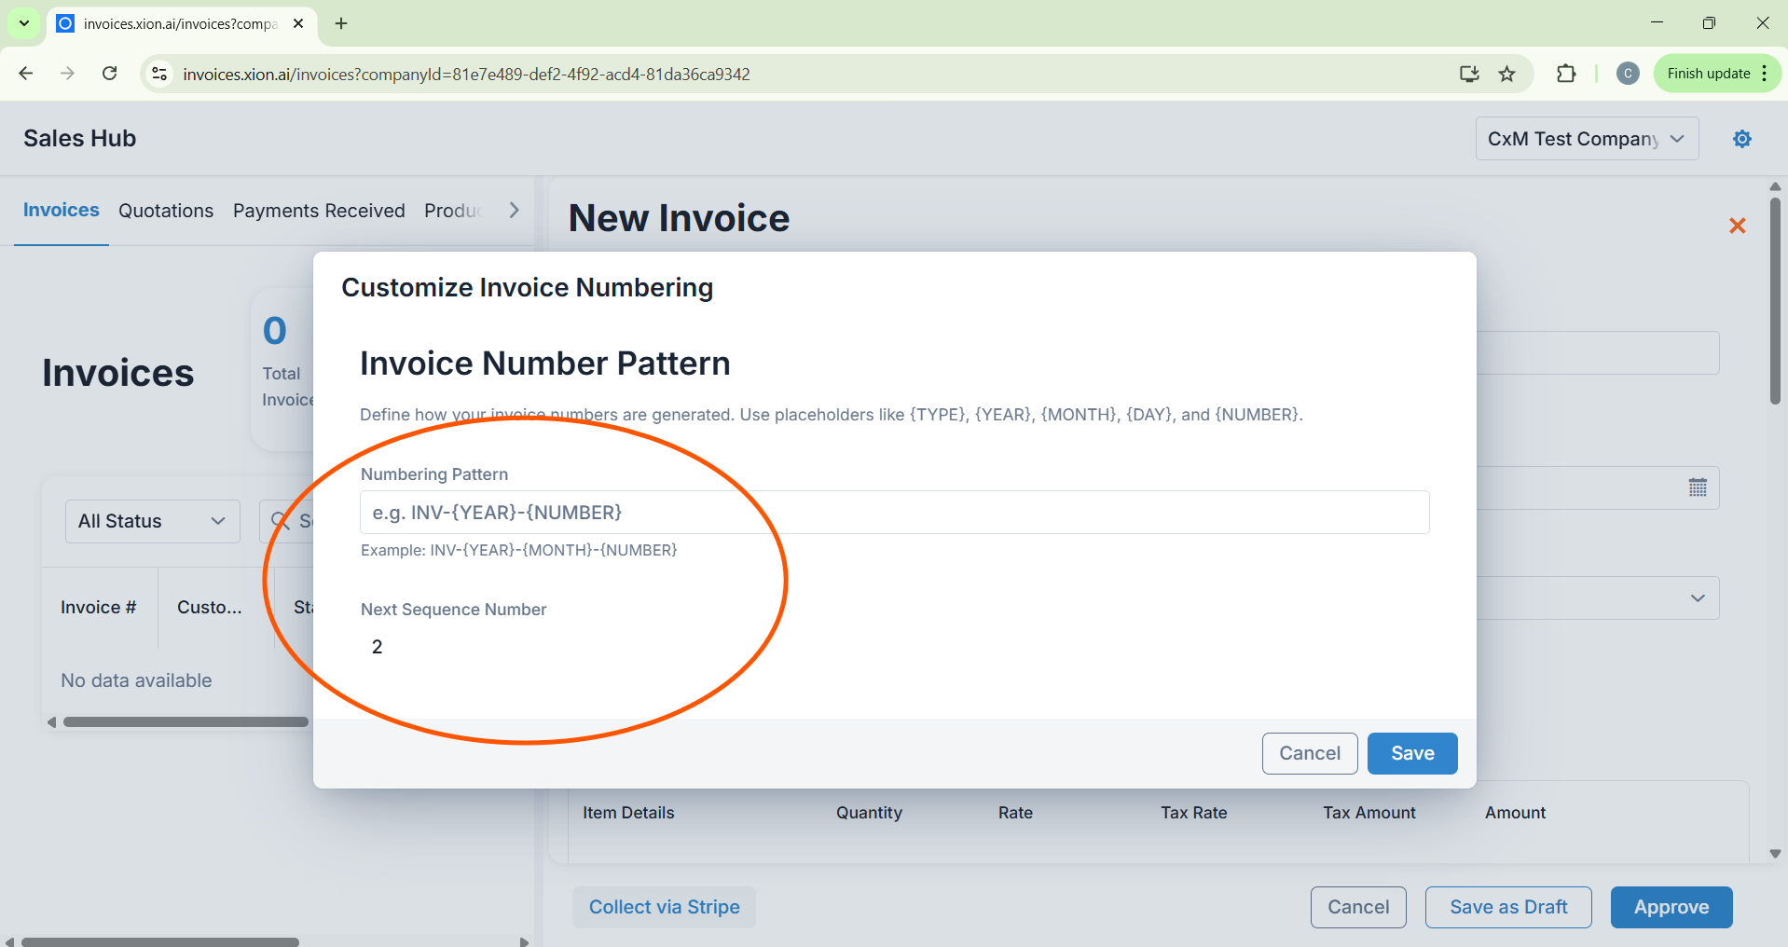Cancel the Customize Invoice Numbering dialog

click(x=1309, y=753)
